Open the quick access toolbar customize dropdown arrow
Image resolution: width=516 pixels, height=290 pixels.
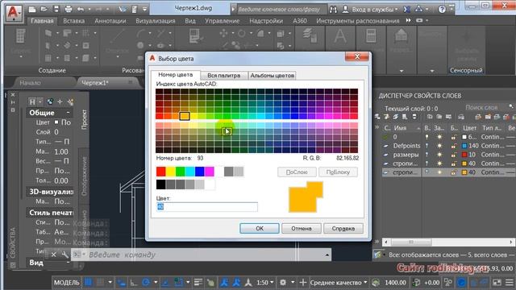(x=145, y=9)
